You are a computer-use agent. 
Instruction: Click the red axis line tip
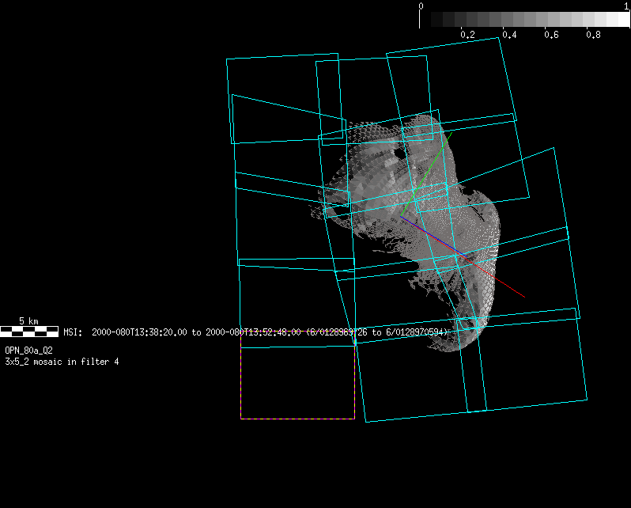[522, 296]
